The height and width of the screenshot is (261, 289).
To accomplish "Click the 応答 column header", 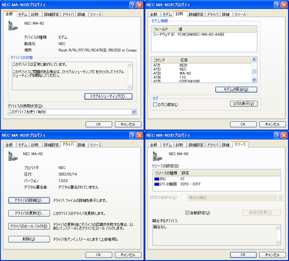I will (214, 60).
